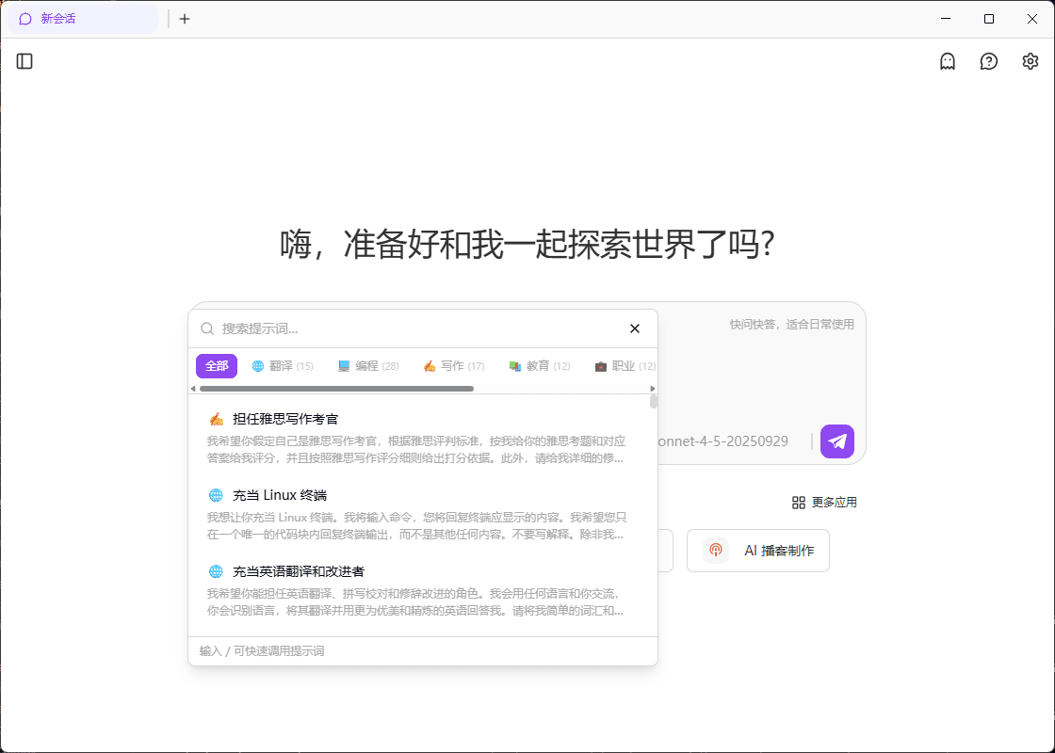Click the Linux 终端 prompt description text
Image resolution: width=1055 pixels, height=753 pixels.
(x=416, y=526)
